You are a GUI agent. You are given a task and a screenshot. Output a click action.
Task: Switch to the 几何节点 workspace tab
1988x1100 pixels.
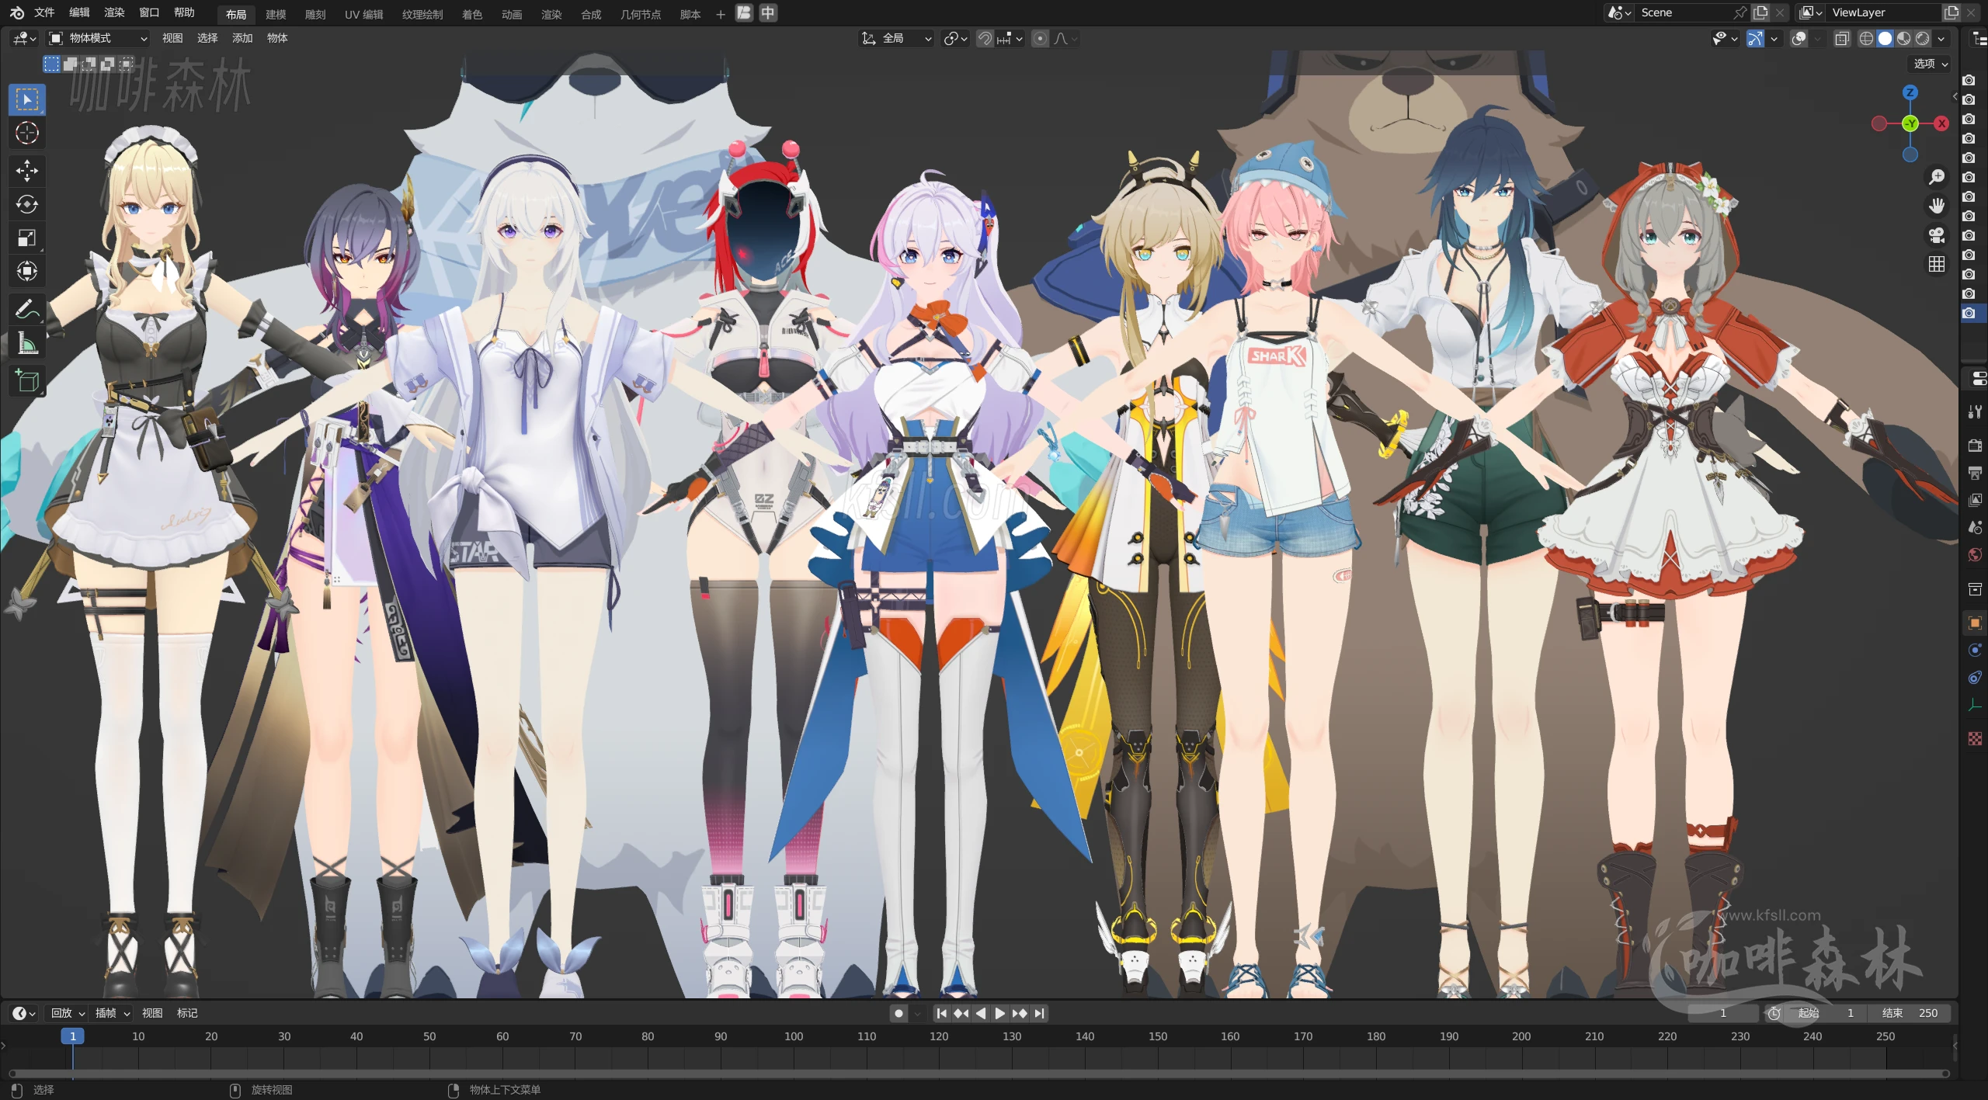pos(641,14)
